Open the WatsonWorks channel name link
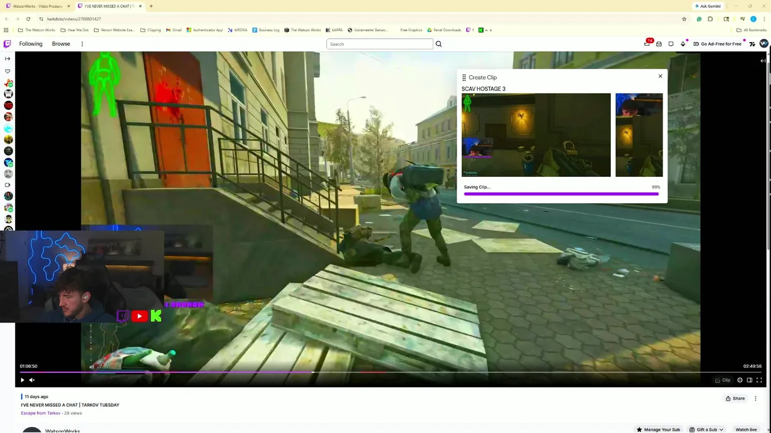This screenshot has width=771, height=433. pyautogui.click(x=62, y=431)
